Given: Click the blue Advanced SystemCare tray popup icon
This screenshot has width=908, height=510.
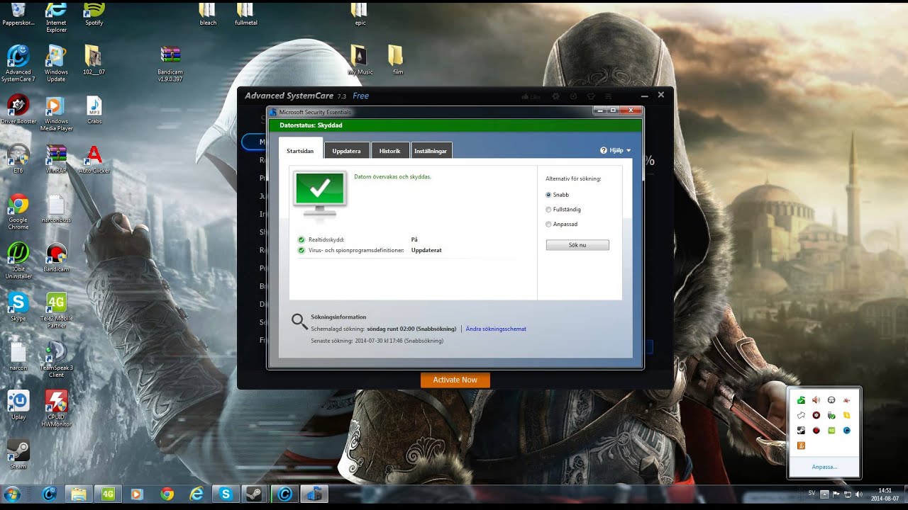Looking at the screenshot, I should pos(847,430).
